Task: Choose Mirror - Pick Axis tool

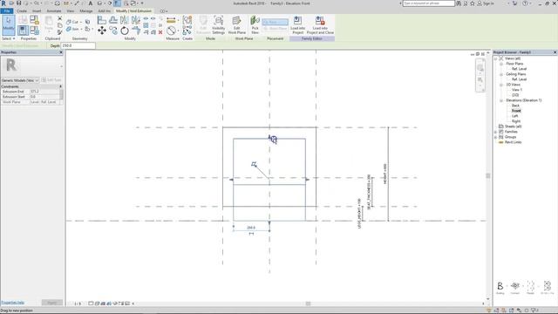Action: click(125, 20)
